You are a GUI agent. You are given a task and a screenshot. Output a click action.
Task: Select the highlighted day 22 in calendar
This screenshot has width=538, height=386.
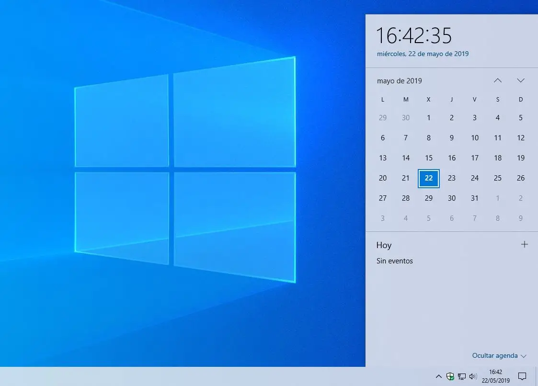[x=429, y=178]
